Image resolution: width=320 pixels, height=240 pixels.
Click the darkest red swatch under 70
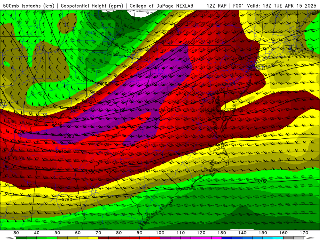click(104, 238)
